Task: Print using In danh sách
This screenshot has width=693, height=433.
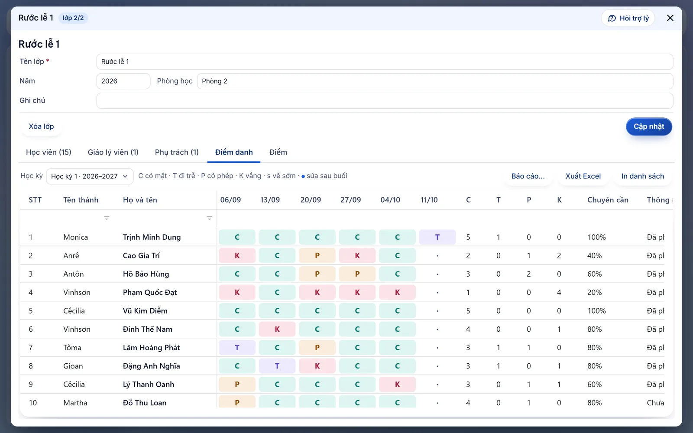Action: coord(643,176)
